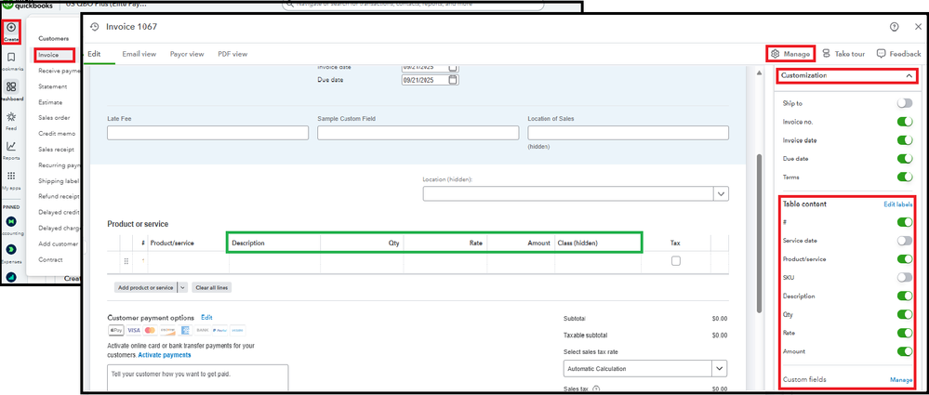This screenshot has width=929, height=395.
Task: Close the Invoice 1067 window
Action: point(918,27)
